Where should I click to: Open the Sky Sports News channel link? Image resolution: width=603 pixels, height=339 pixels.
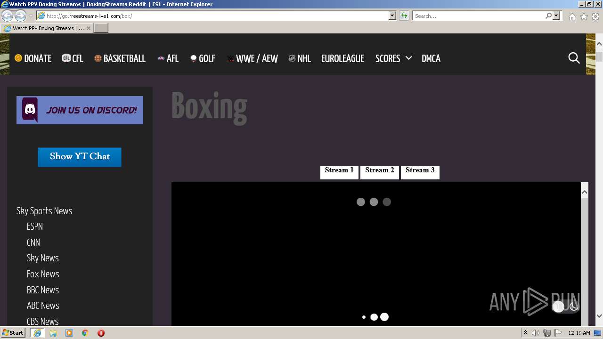(44, 211)
